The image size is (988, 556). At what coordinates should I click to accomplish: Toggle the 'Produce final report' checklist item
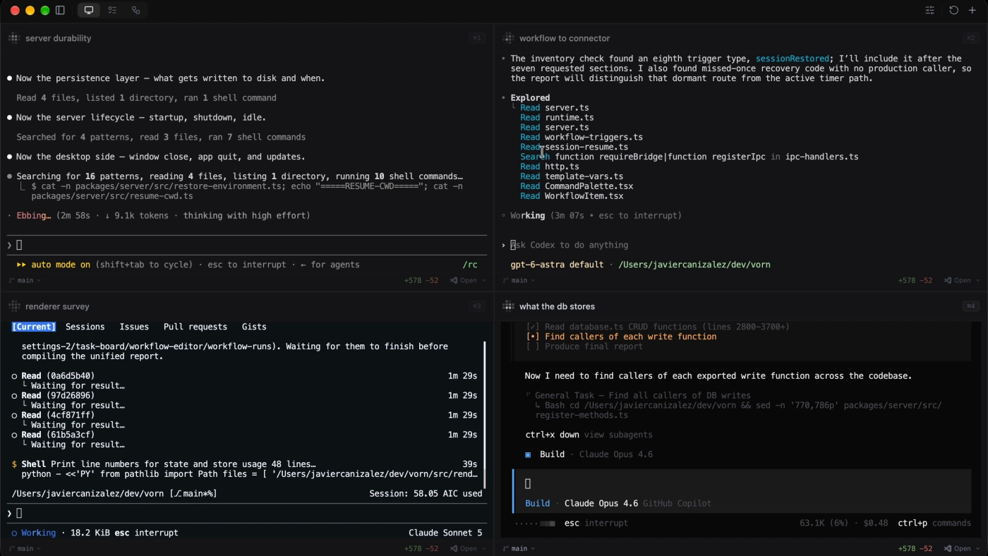(584, 346)
